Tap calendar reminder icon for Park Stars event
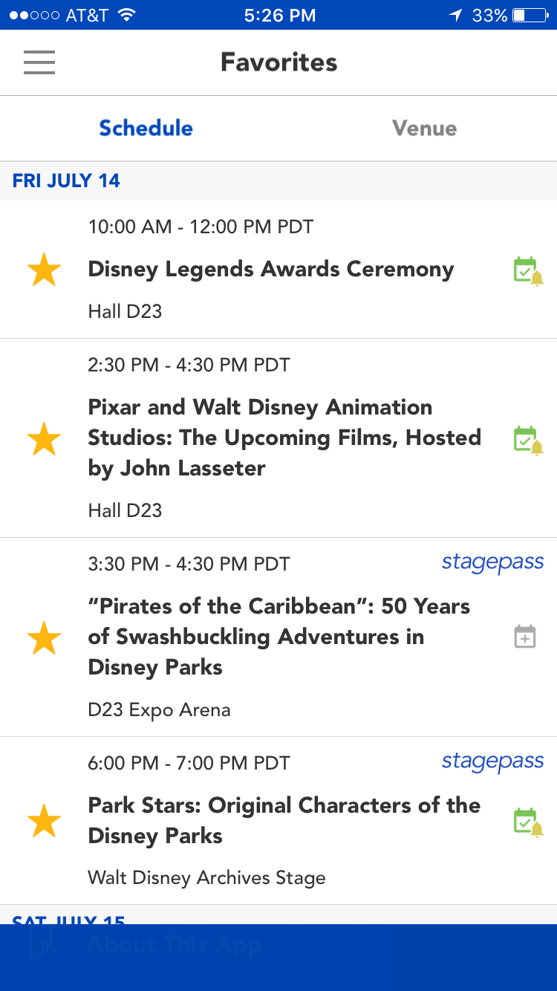 (527, 822)
